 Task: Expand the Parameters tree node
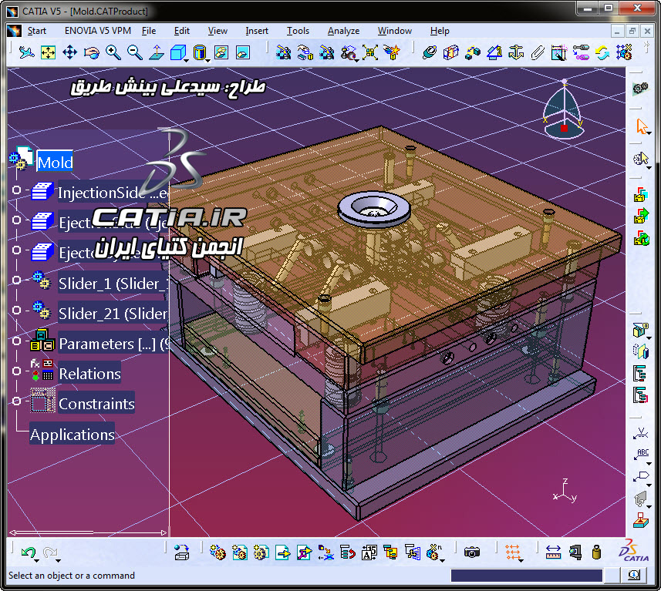(x=16, y=341)
